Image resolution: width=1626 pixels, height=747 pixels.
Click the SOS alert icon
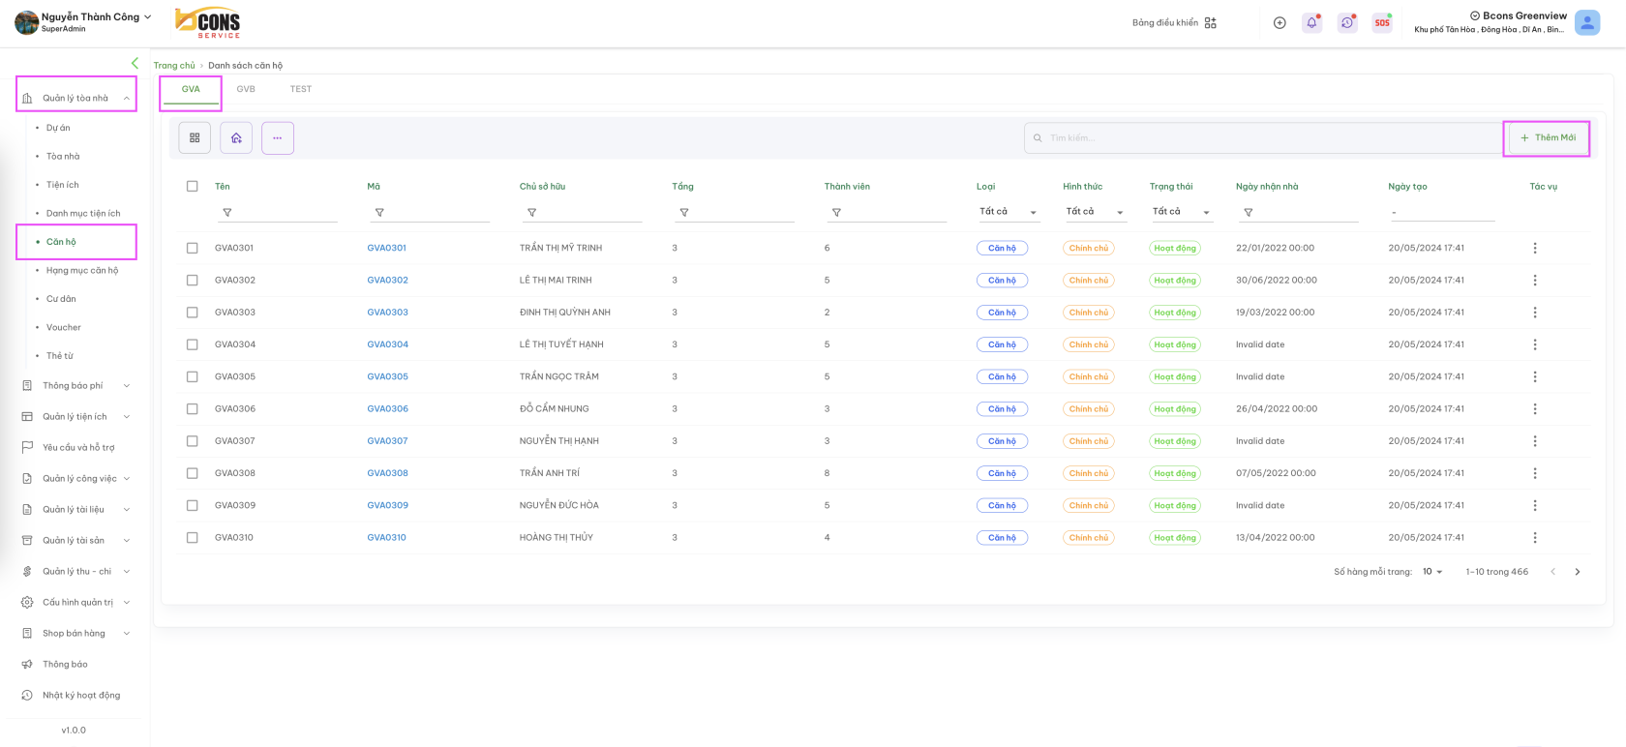(x=1382, y=22)
